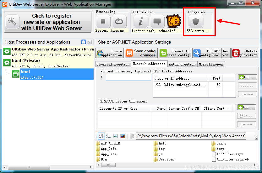Click the register new site wizard button
This screenshot has width=262, height=173.
48,22
